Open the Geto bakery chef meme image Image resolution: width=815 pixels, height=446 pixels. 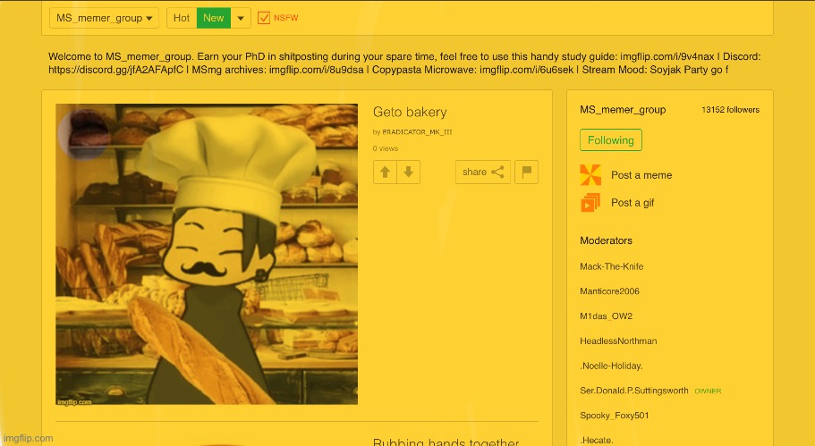[207, 255]
